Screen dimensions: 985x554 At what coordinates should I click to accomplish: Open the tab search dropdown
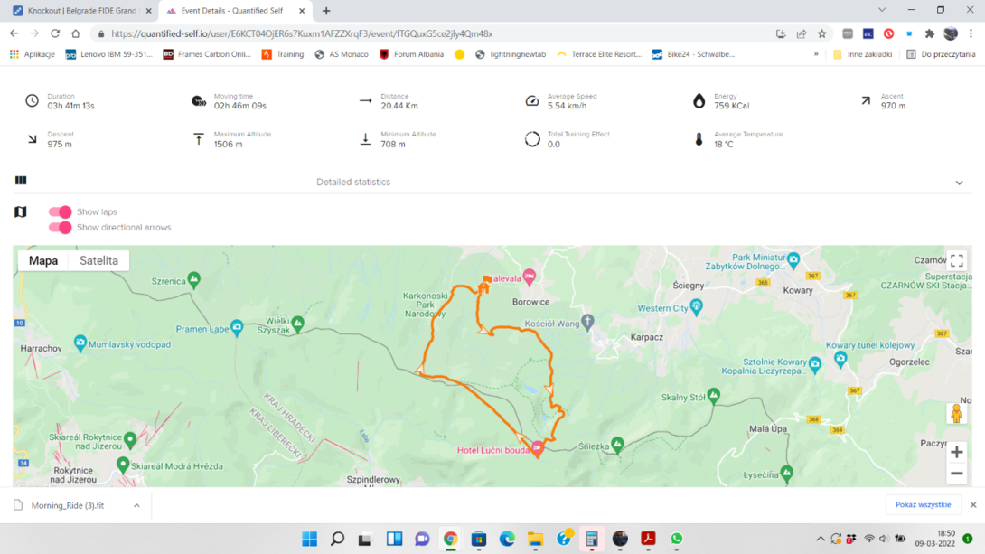click(x=882, y=10)
